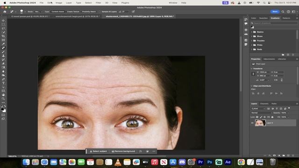
Task: Select the Crop tool
Action: [x=3, y=36]
